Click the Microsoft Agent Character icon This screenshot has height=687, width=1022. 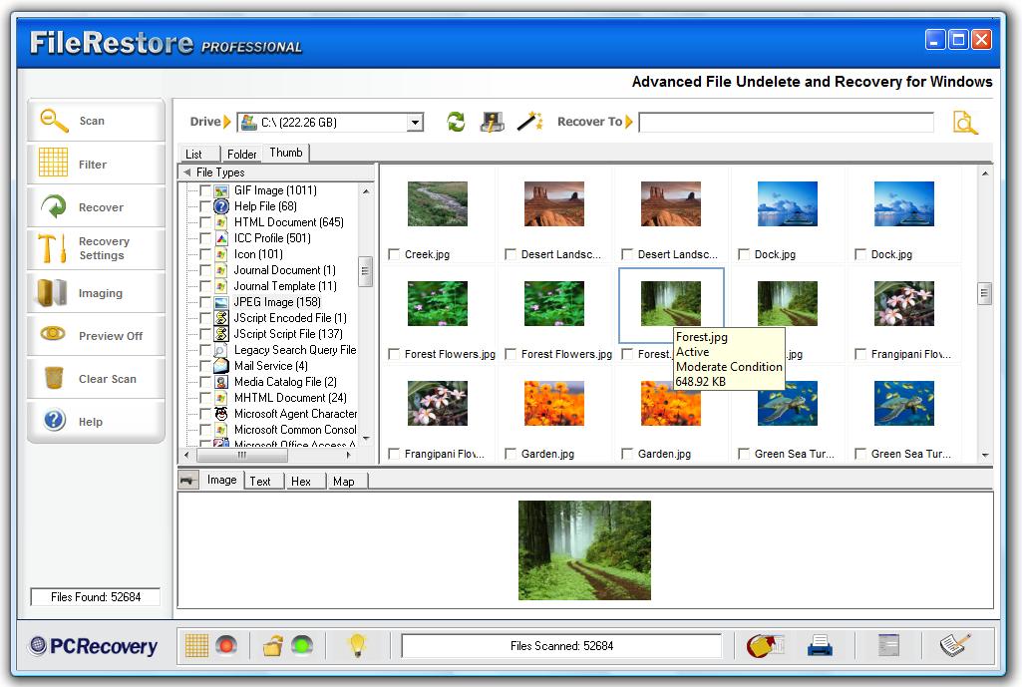click(221, 414)
